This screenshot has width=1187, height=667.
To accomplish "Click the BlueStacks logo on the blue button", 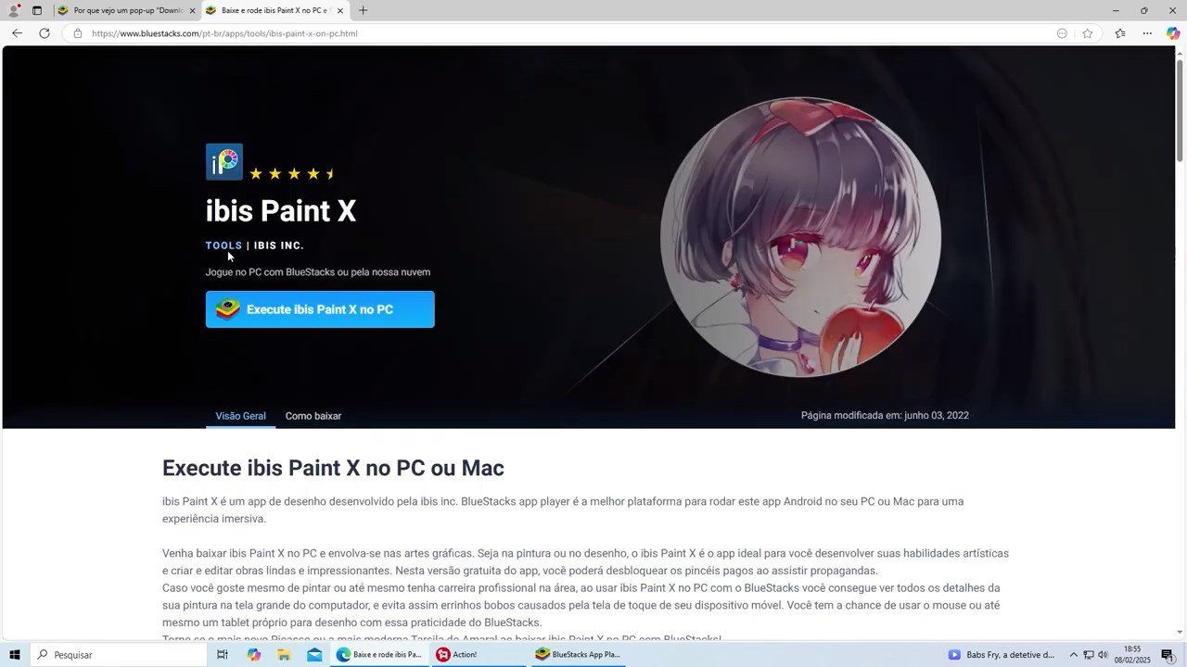I will tap(225, 308).
